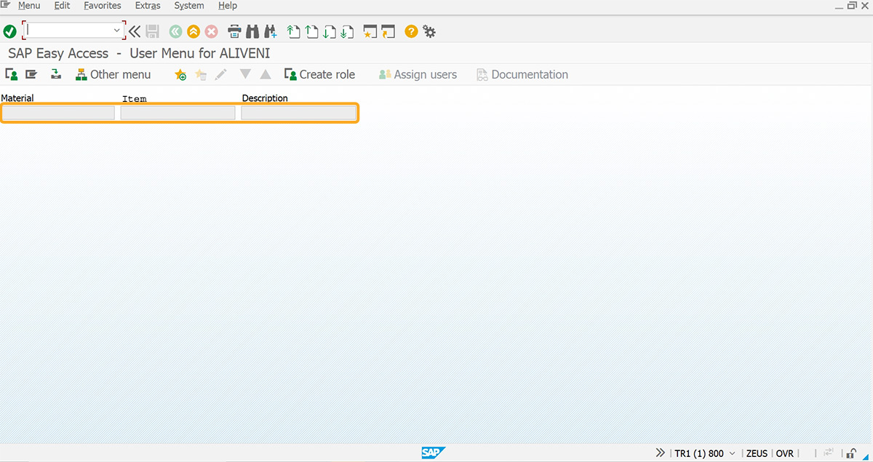Open Customize Local Layout gear icon
Viewport: 873px width, 462px height.
[x=429, y=31]
